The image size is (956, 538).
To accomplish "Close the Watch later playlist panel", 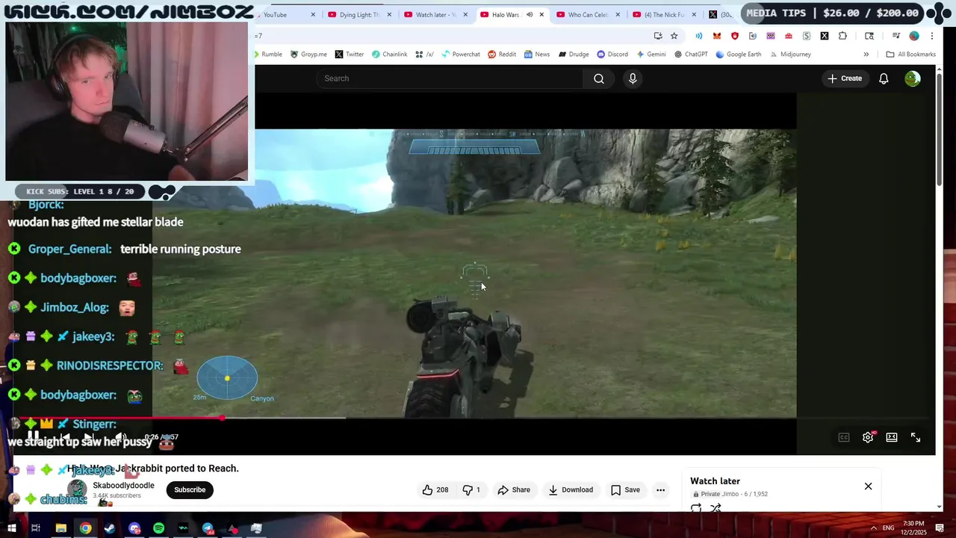I will coord(868,486).
